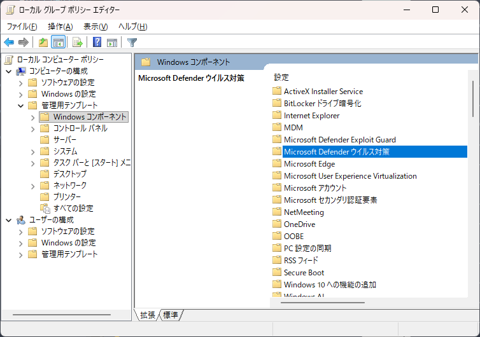Click the up one level folder icon
Viewport: 480px width, 337px height.
coord(43,43)
